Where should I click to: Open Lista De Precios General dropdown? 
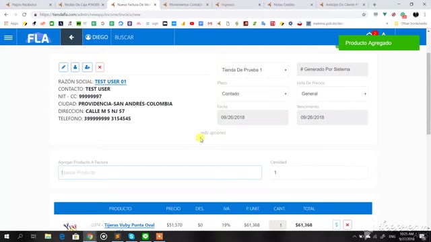pyautogui.click(x=332, y=93)
